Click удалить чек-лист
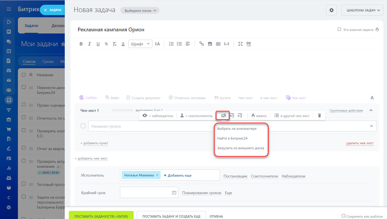387x219 pixels. (360, 143)
